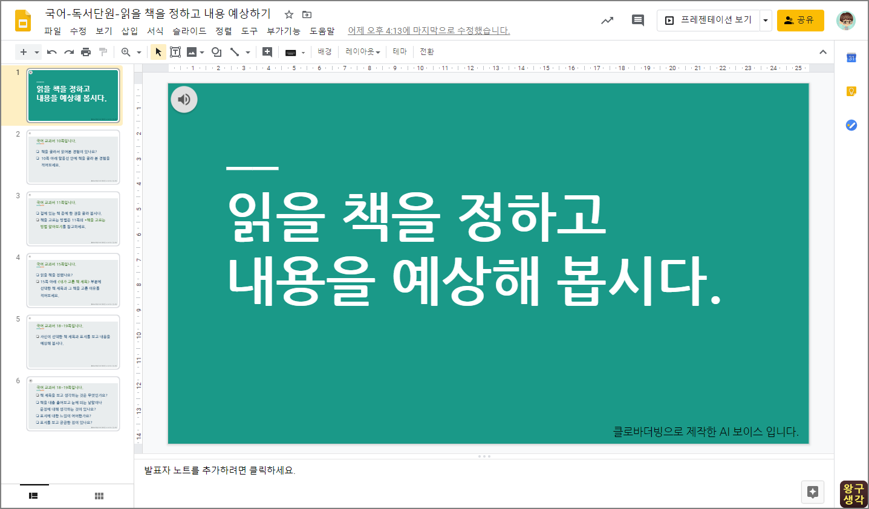Click the 배경 background button
This screenshot has width=869, height=509.
pos(325,52)
